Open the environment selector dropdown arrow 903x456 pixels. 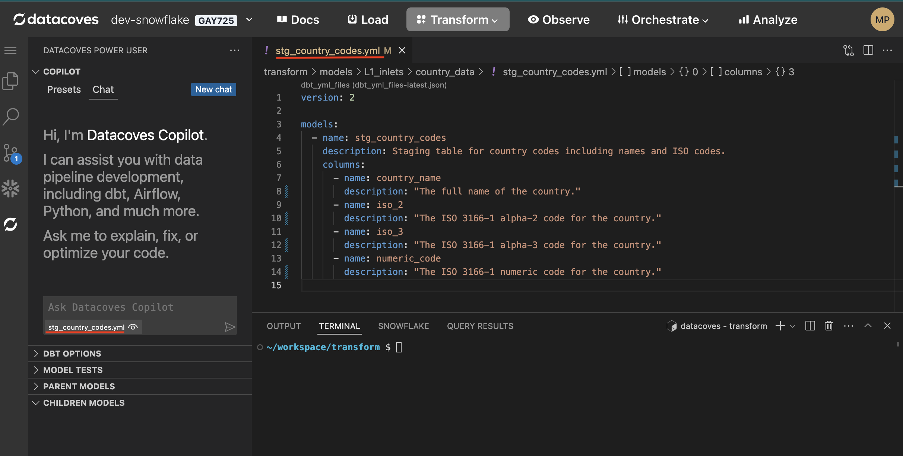point(249,19)
